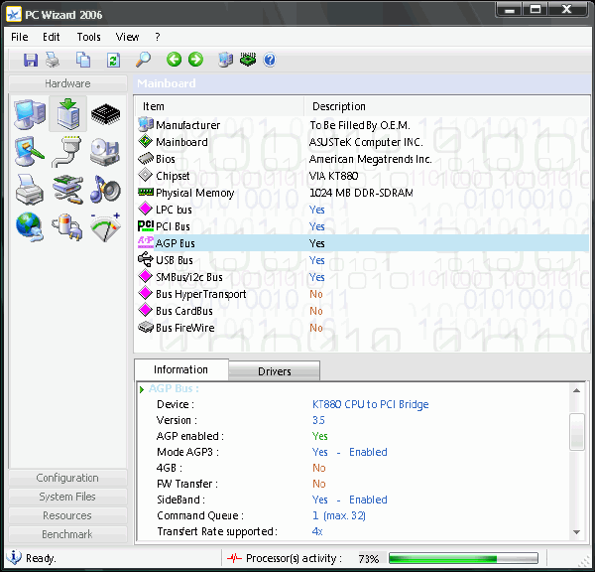Click the Copy toolbar icon
This screenshot has width=595, height=572.
[83, 60]
